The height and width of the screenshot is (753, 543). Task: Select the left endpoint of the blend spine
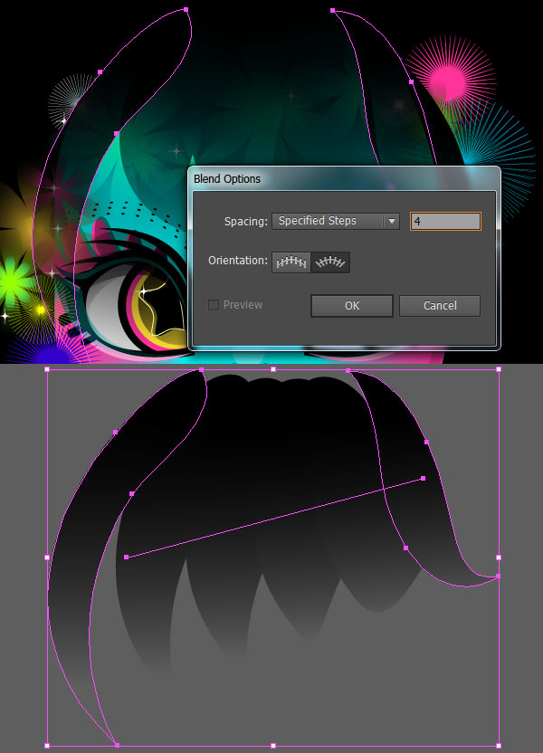tap(126, 558)
